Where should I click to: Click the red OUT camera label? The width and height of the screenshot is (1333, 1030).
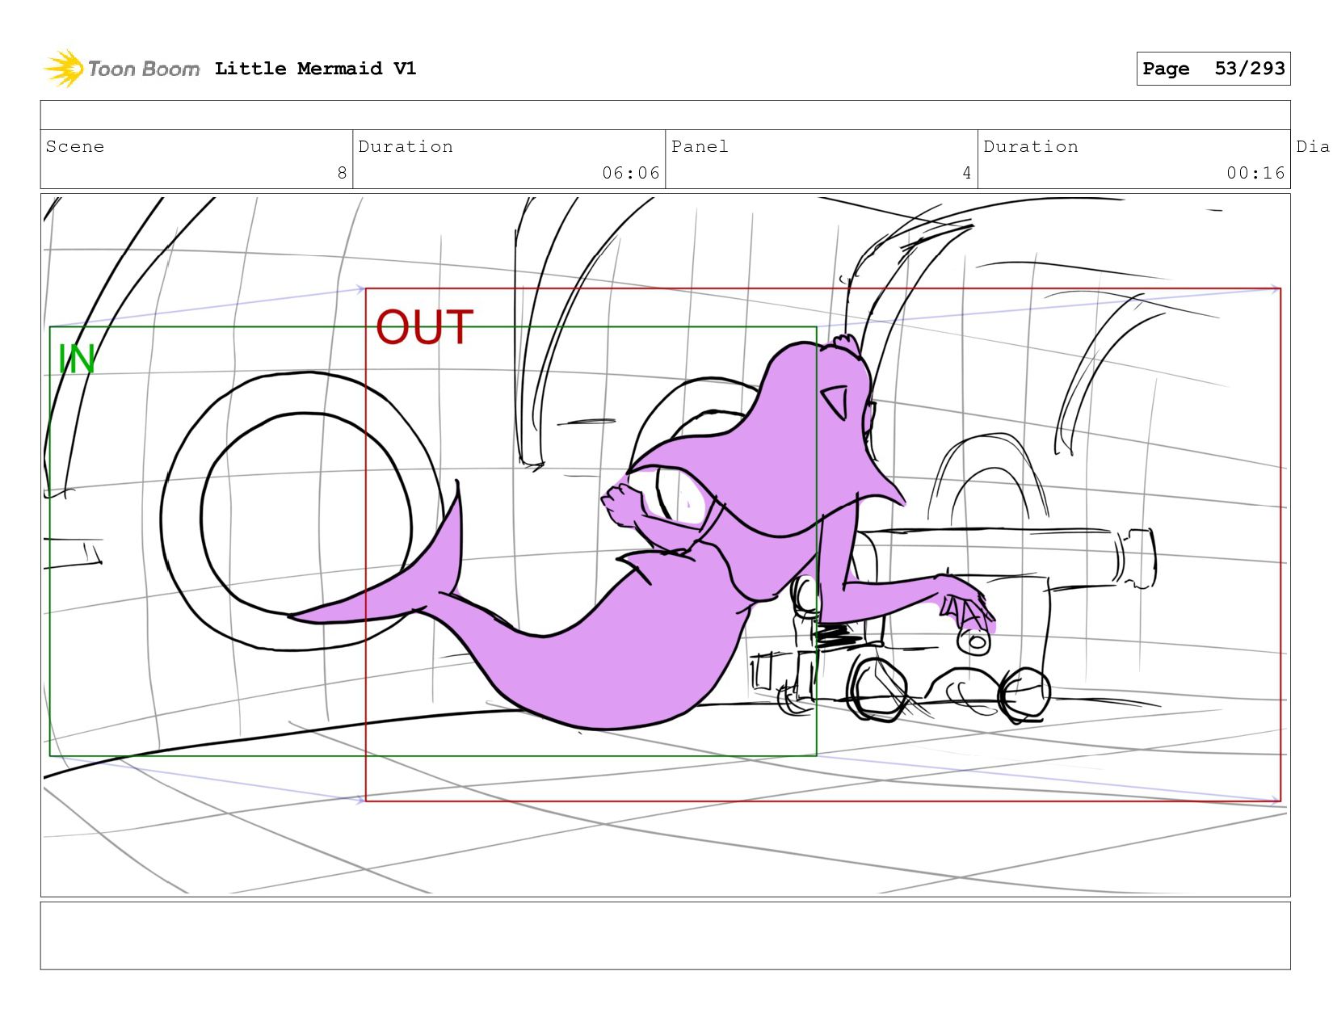[x=424, y=327]
